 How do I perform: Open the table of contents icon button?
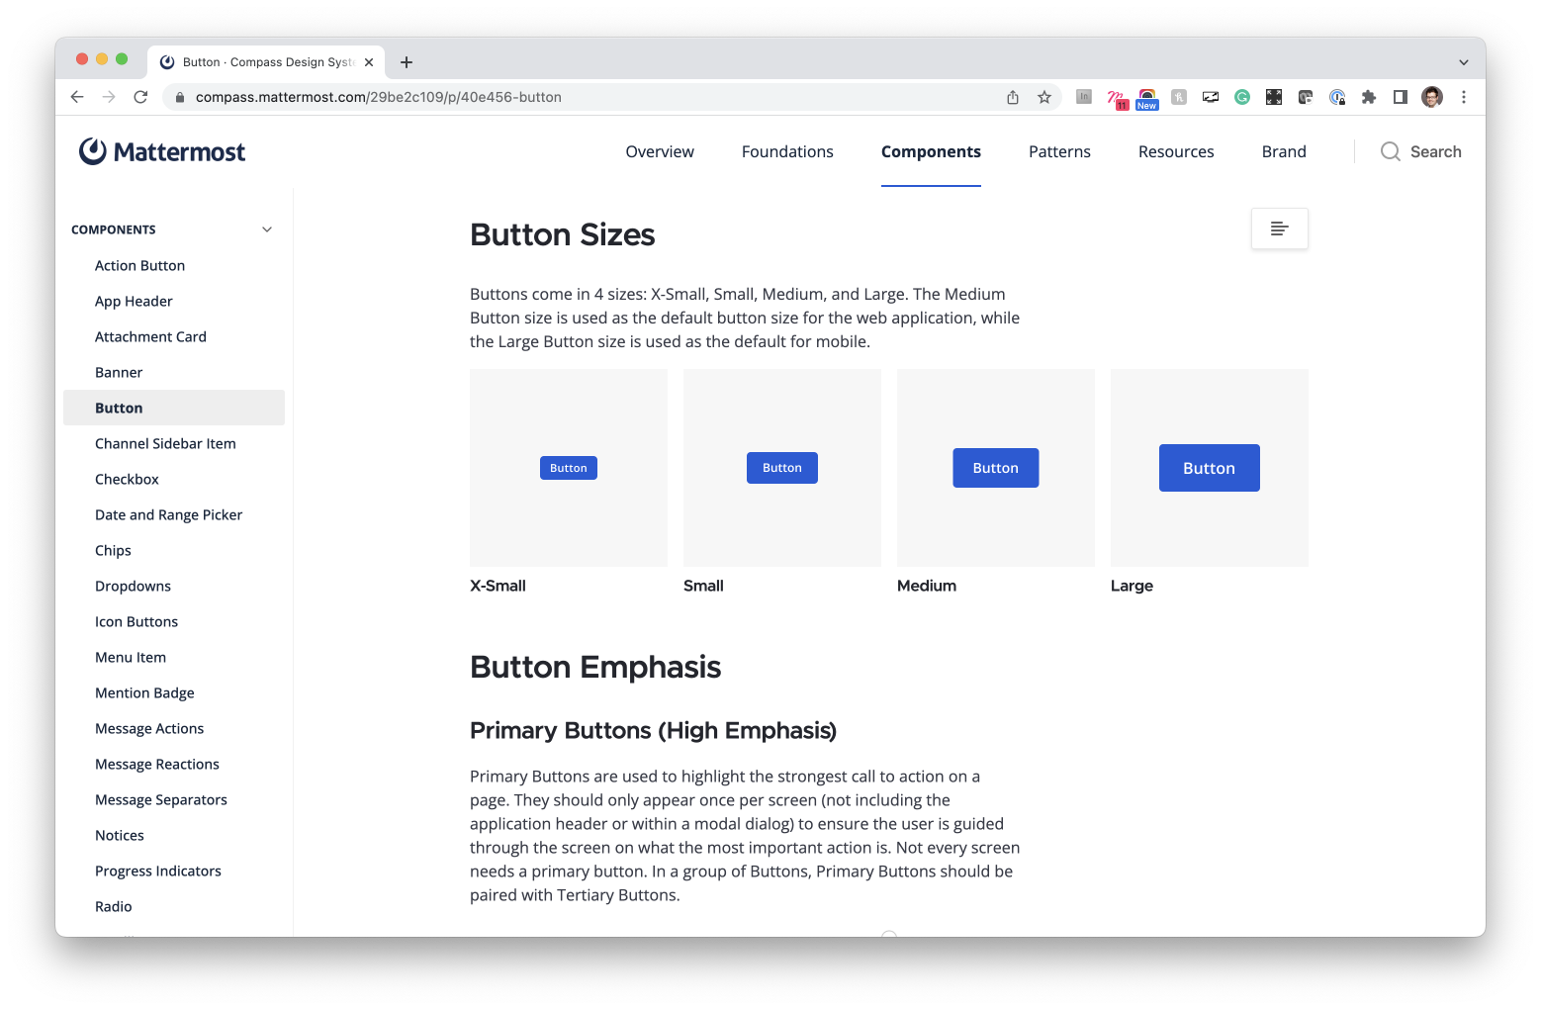coord(1279,229)
